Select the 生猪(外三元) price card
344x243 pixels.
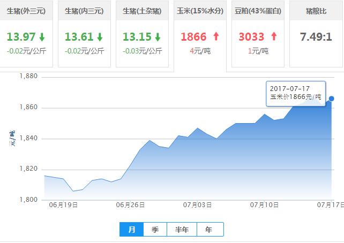click(x=26, y=34)
